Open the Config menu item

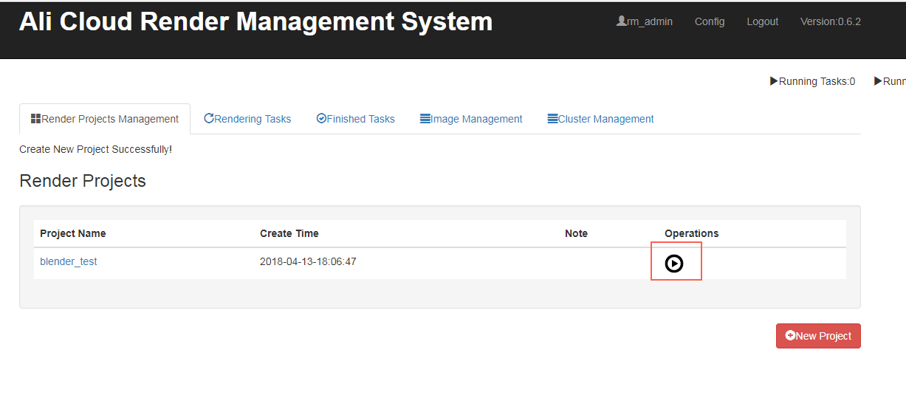click(710, 21)
